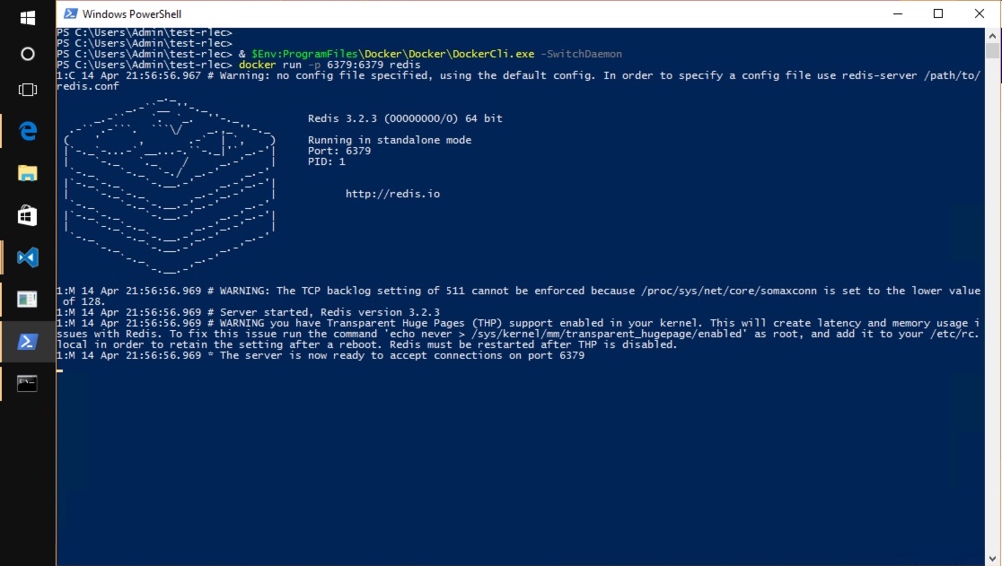Click the 'echo never >' command text
Screen dimensions: 1002x566
(x=427, y=334)
